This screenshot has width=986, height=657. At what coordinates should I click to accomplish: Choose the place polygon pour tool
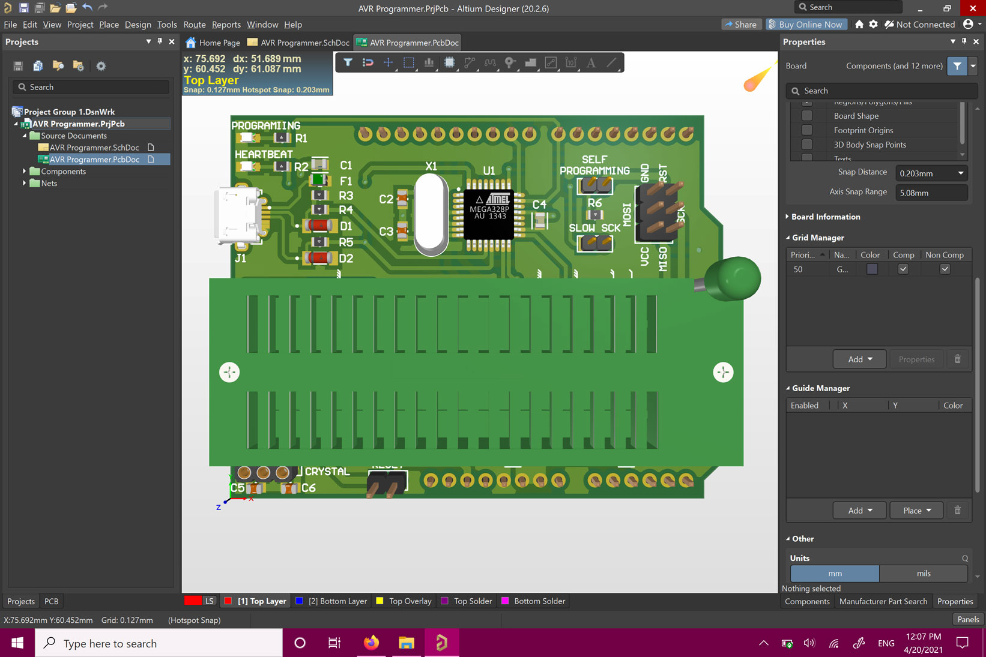(530, 62)
